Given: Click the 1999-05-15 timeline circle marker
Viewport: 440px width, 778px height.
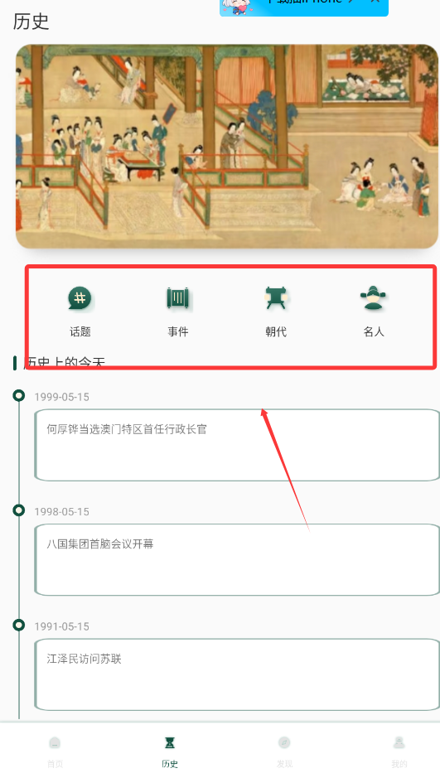Looking at the screenshot, I should coord(19,395).
